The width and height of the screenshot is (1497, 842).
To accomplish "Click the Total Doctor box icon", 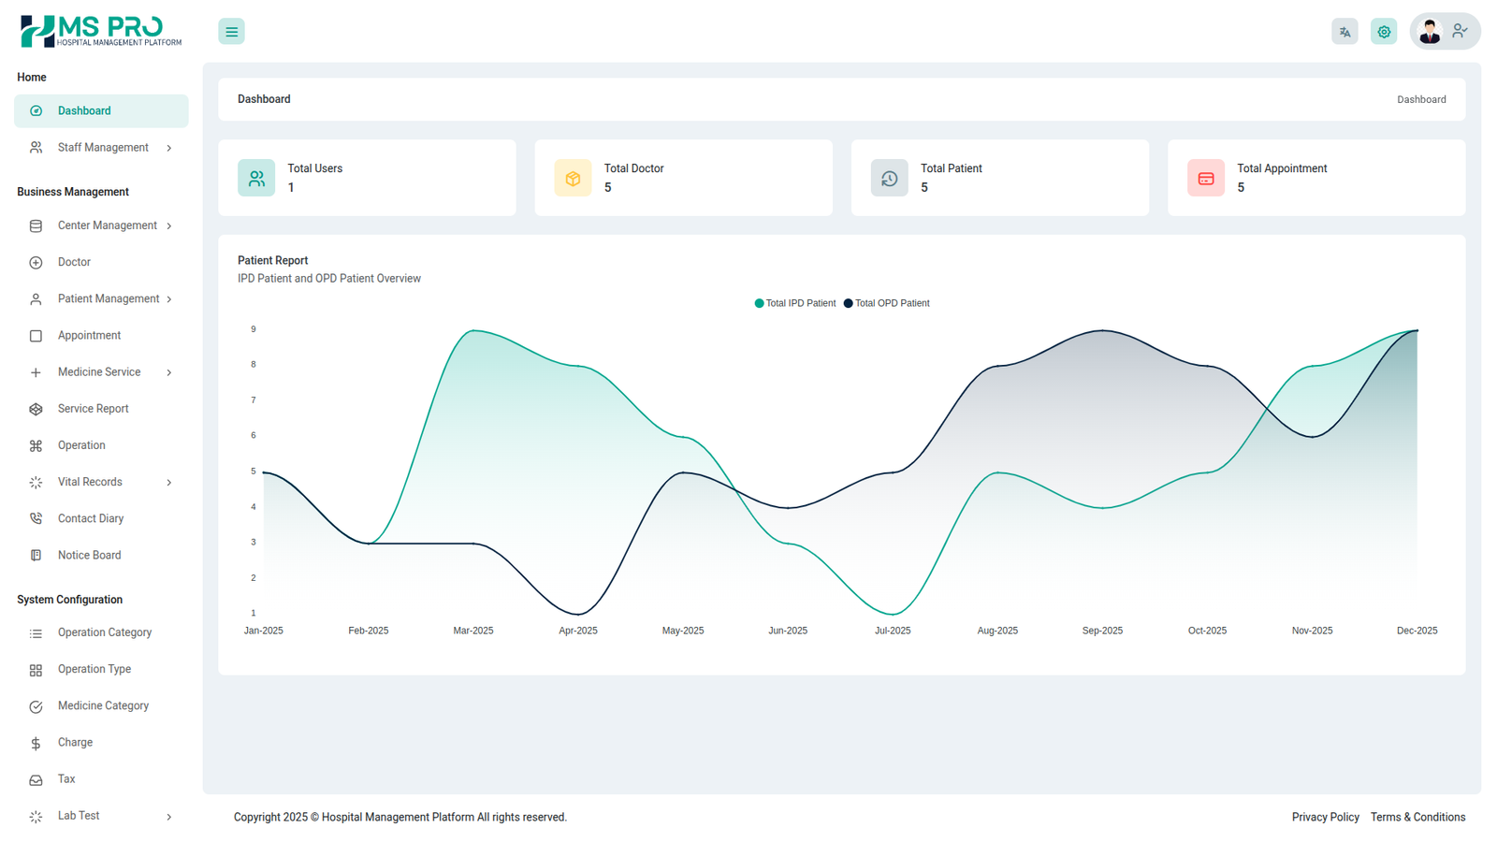I will (573, 178).
